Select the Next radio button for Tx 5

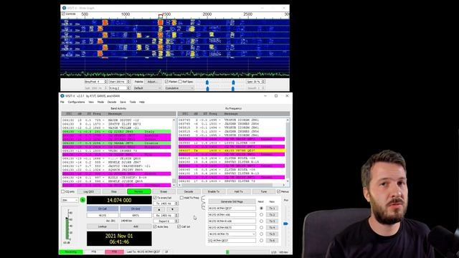pyautogui.click(x=261, y=234)
